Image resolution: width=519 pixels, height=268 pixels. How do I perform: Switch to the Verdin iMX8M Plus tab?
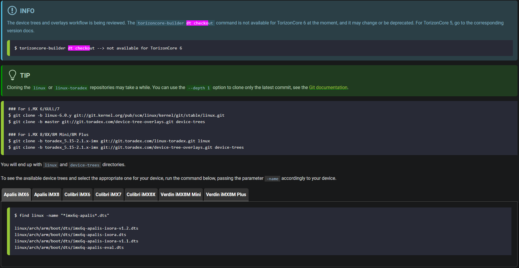click(226, 194)
